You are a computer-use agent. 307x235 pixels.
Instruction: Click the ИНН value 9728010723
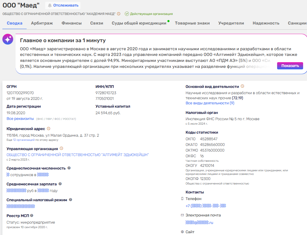point(106,93)
